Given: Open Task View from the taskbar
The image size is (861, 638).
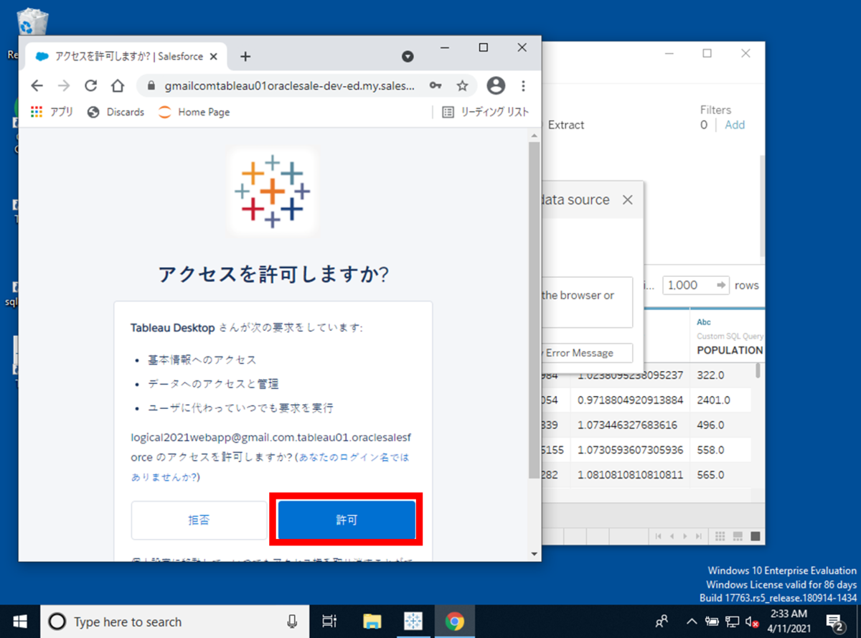Looking at the screenshot, I should tap(329, 621).
